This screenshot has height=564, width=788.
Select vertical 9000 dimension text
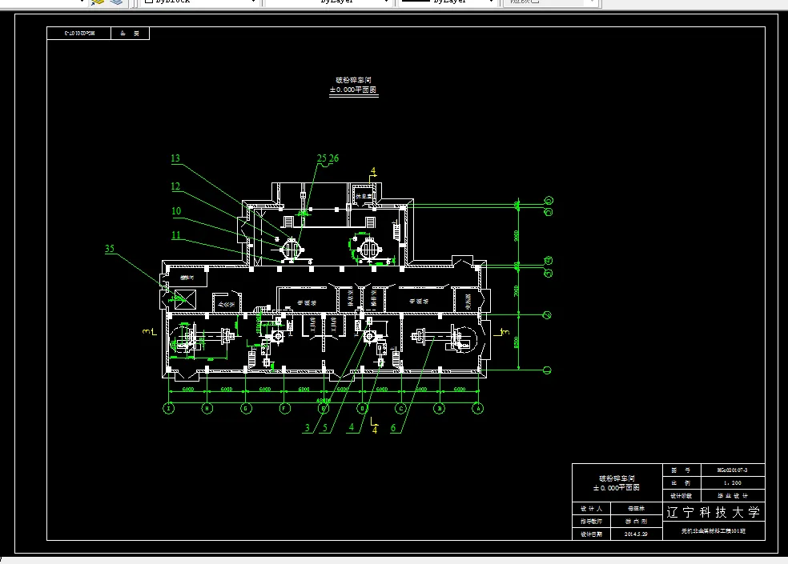tap(516, 235)
